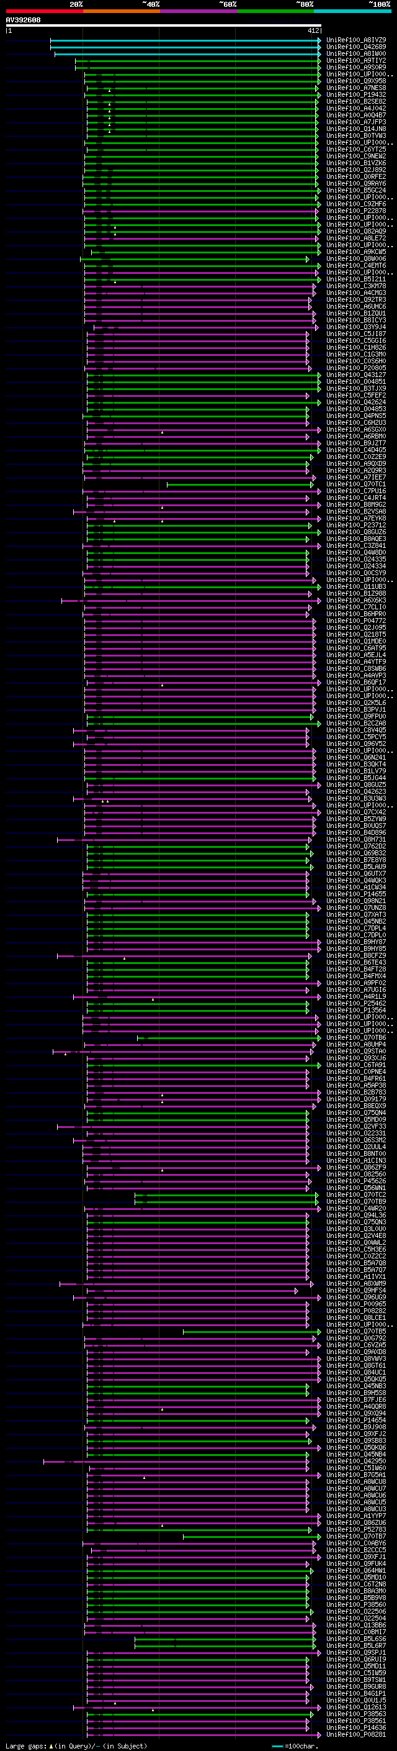Click the UniRef100_B5LAU9 label
Image resolution: width=397 pixels, height=1751 pixels.
356,866
